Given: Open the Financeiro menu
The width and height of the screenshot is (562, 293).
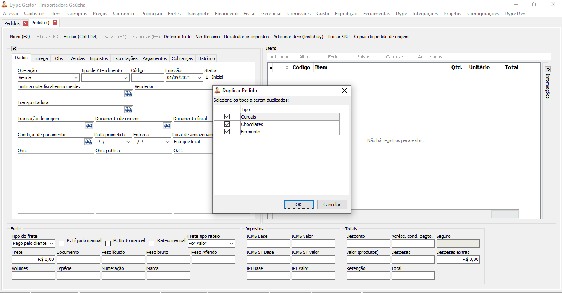Looking at the screenshot, I should 226,14.
